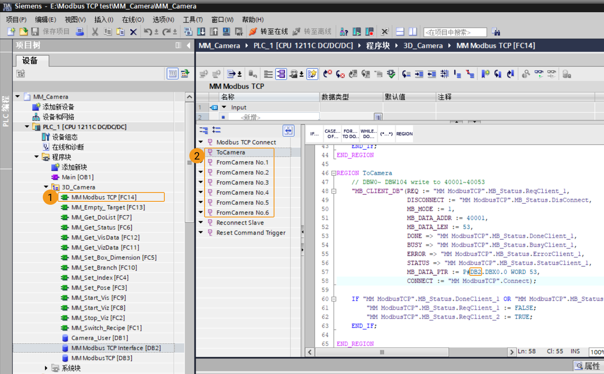The image size is (604, 374).
Task: Click the Cut icon on the main toolbar
Action: pos(95,31)
